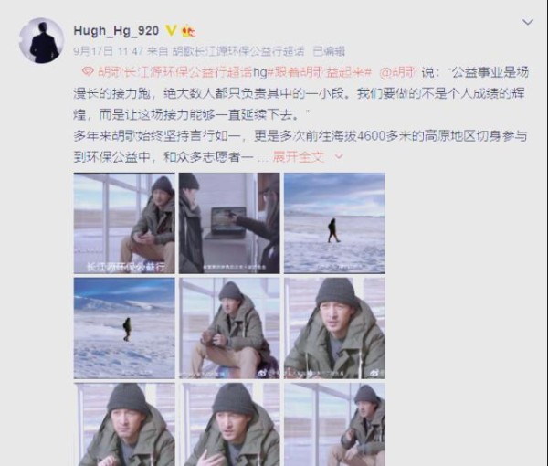Open the Hugh_Hg_920 profile avatar
The width and height of the screenshot is (548, 466).
coord(41,40)
